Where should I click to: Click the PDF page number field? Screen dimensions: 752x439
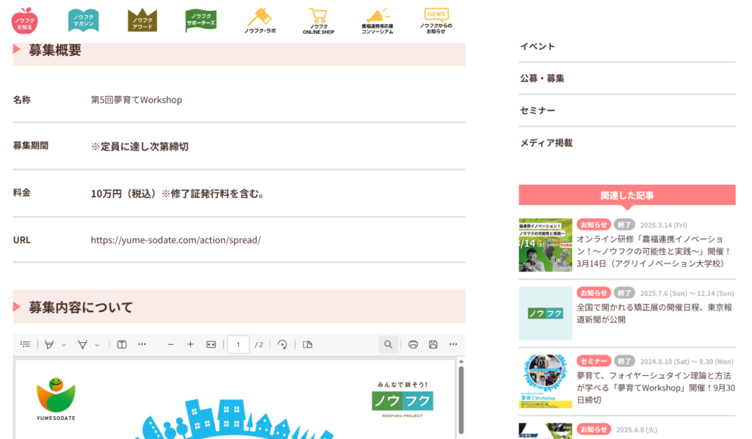click(238, 344)
